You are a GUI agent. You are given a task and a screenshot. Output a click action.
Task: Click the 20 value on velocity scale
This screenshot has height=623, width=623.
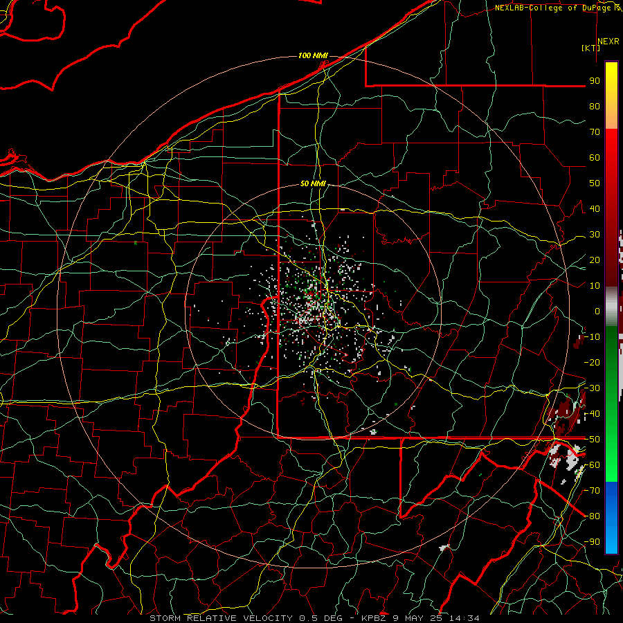595,260
